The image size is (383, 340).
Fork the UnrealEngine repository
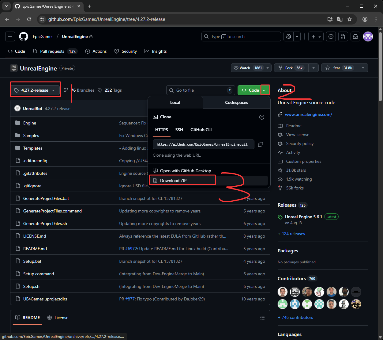pos(291,68)
